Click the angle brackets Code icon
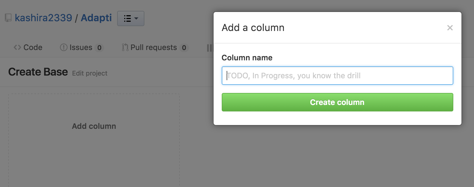Screen dimensions: 474x187 tap(17, 48)
